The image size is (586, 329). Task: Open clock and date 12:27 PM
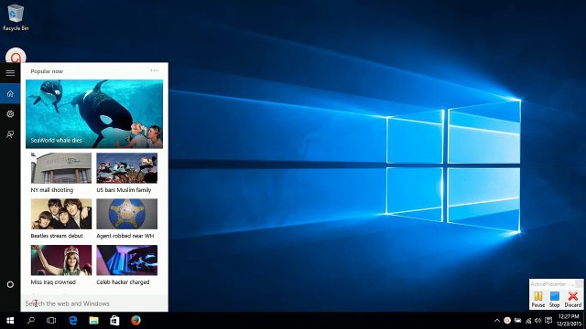coord(569,320)
